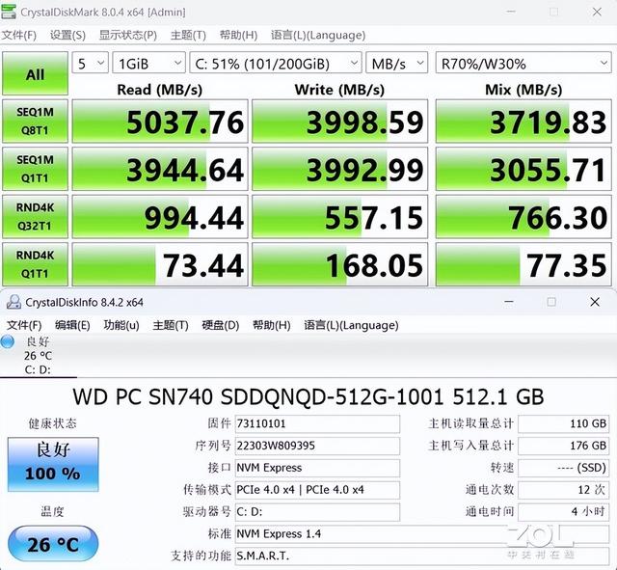Click the 5037.76 read result cell

160,121
